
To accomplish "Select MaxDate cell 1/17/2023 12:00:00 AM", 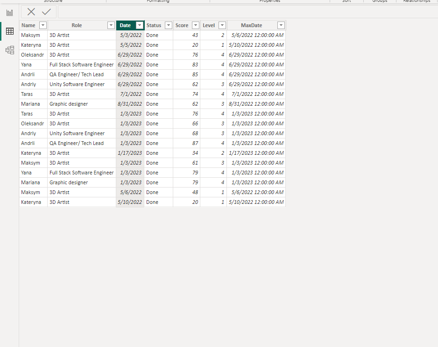I will [x=256, y=153].
